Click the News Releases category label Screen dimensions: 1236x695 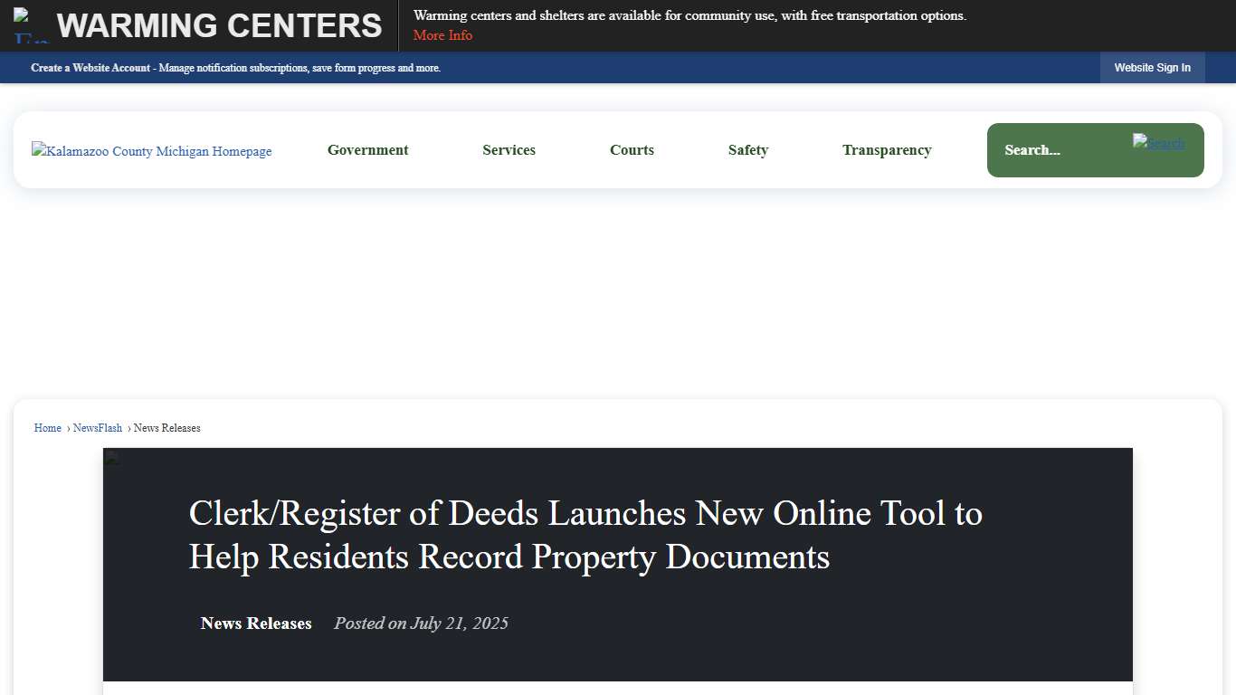(x=256, y=624)
